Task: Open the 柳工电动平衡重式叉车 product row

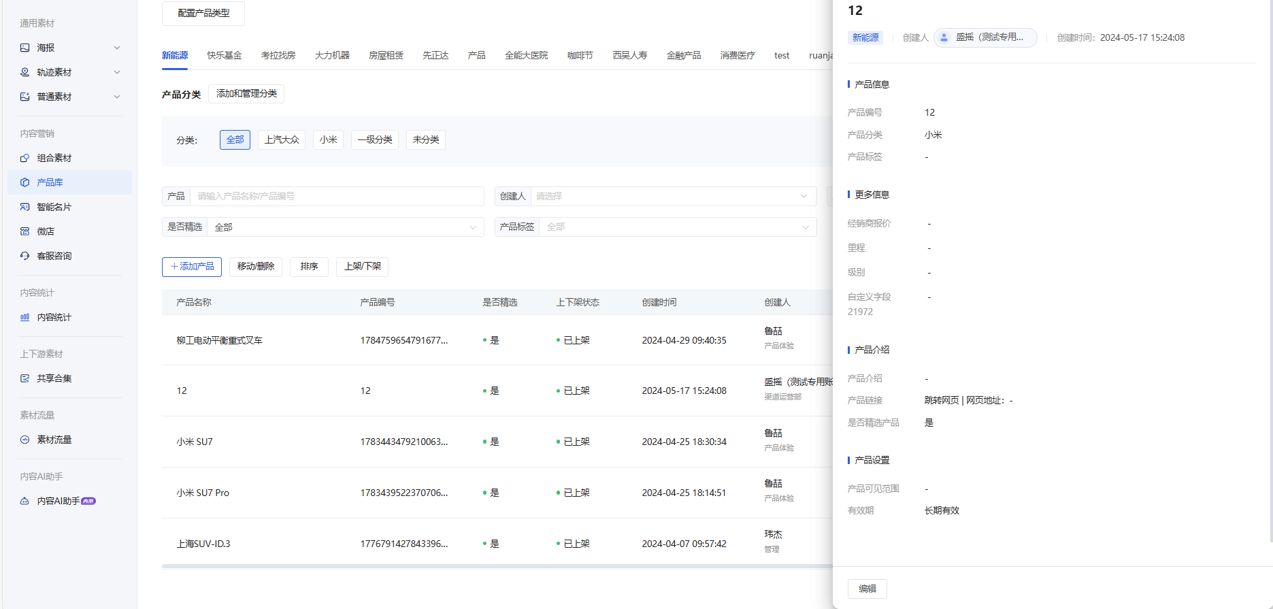Action: coord(497,340)
